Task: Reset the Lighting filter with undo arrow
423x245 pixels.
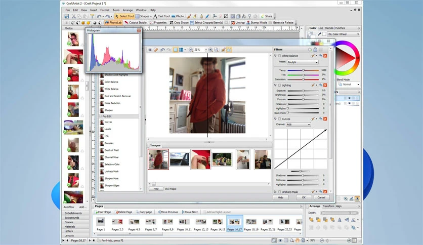Action: click(x=320, y=85)
